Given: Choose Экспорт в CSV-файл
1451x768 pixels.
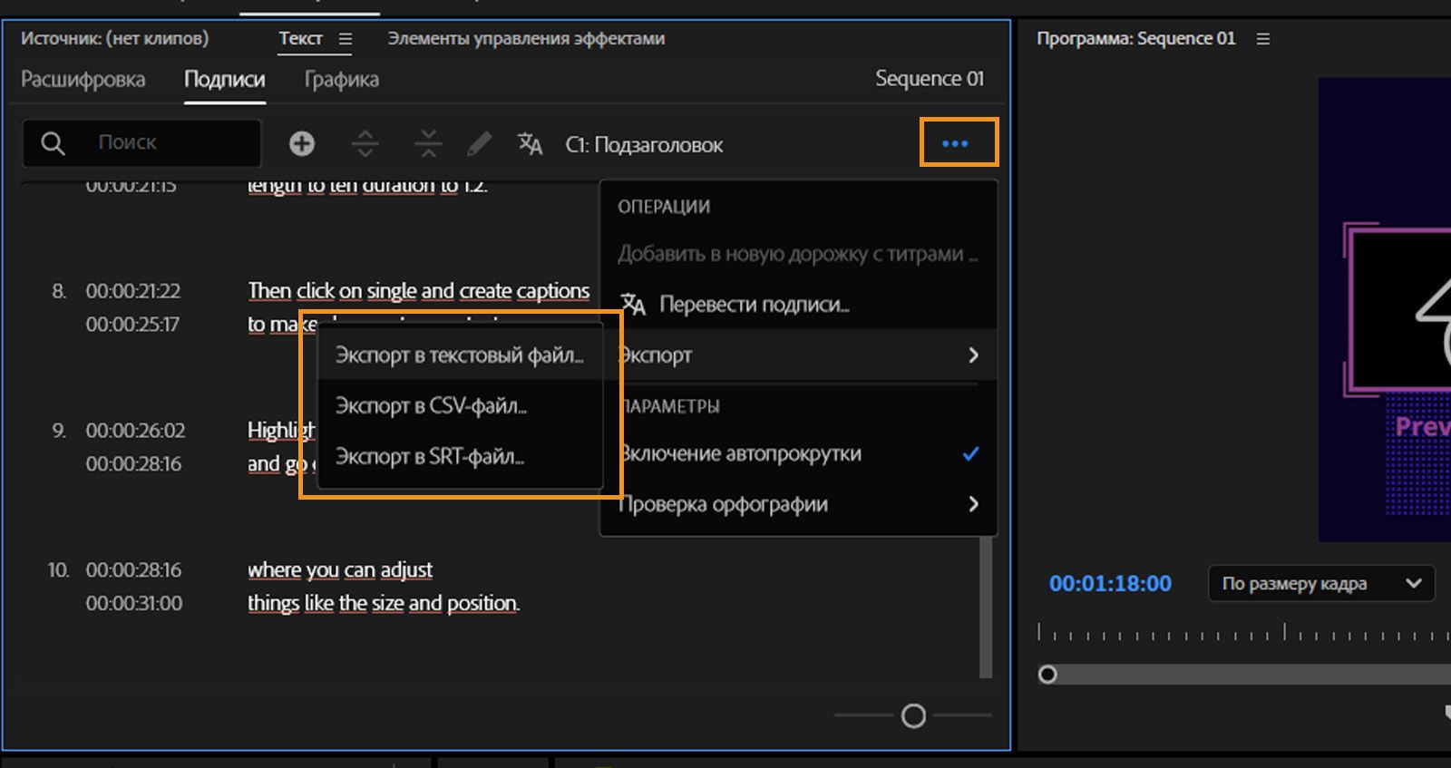Looking at the screenshot, I should 460,405.
